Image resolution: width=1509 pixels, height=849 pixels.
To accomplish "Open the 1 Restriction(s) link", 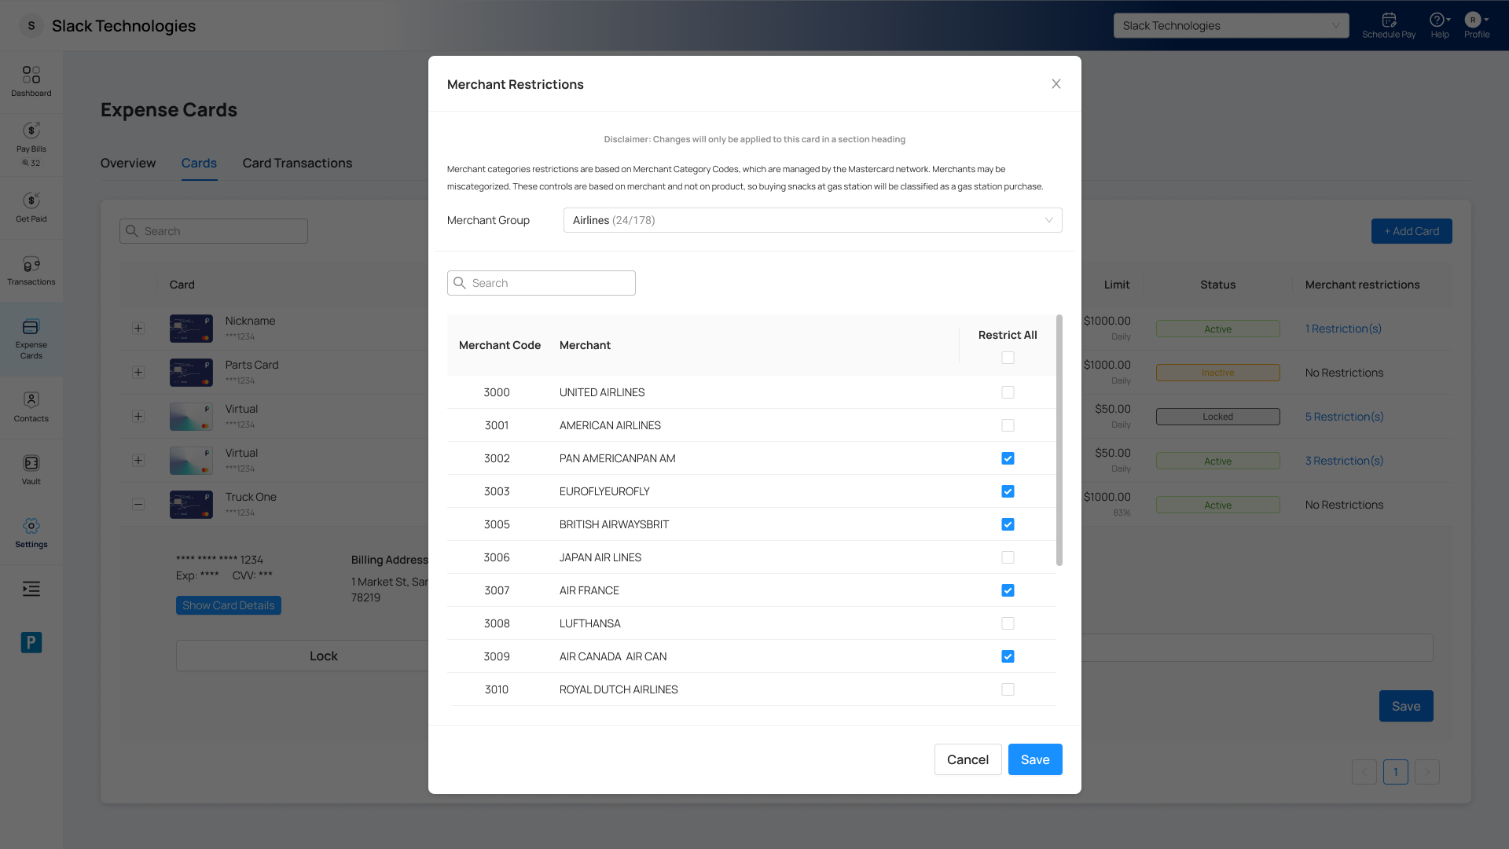I will coord(1343,329).
